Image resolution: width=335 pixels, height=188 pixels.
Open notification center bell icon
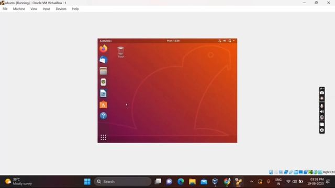click(328, 182)
